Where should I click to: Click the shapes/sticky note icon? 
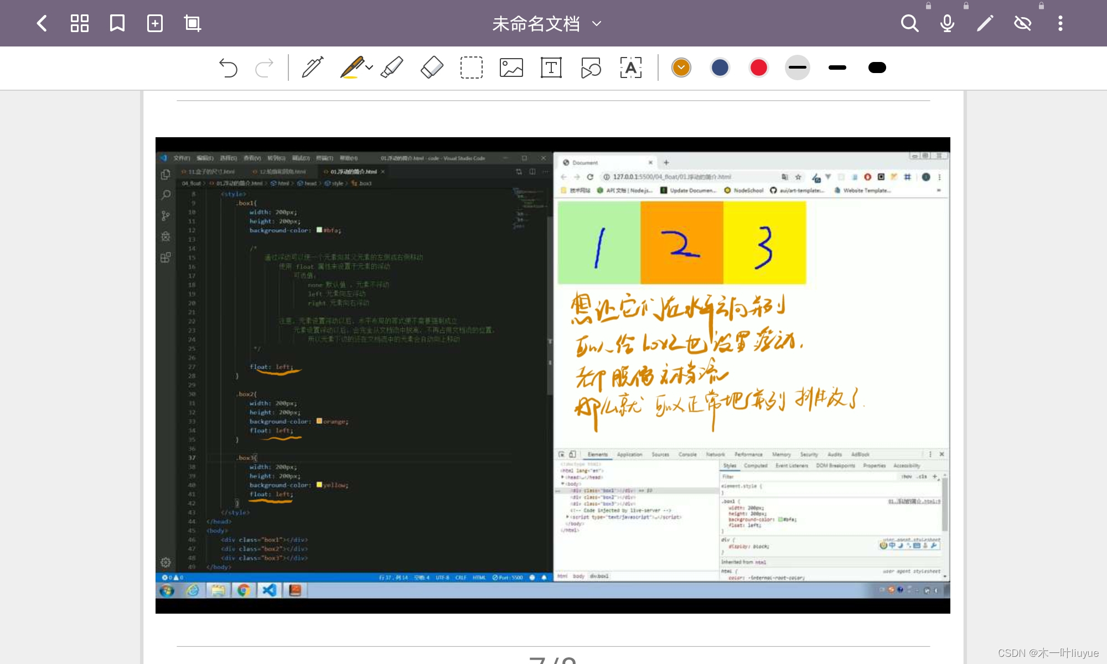(591, 67)
